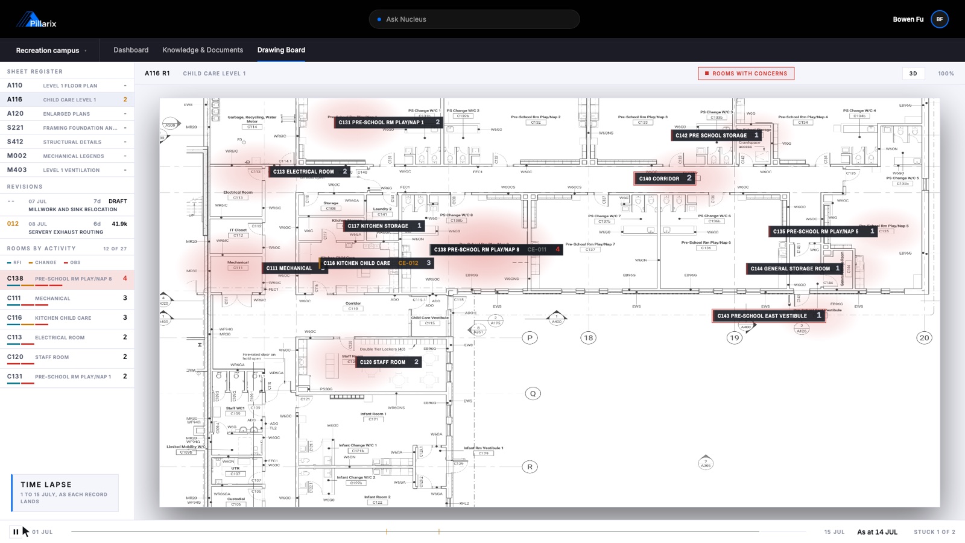Viewport: 965px width, 543px height.
Task: Open the Time Lapse info card
Action: 65,493
